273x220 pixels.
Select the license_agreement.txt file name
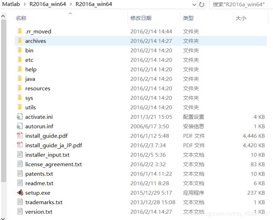click(53, 165)
